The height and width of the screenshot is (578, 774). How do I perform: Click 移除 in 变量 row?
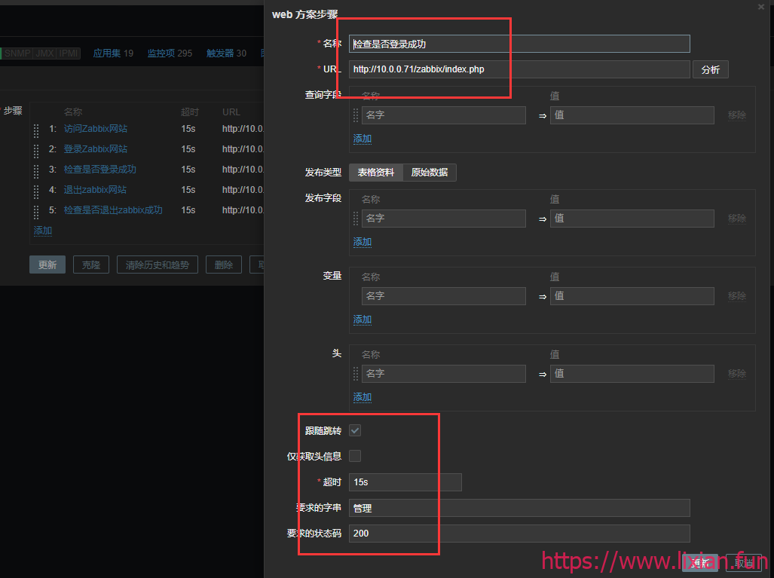point(736,295)
